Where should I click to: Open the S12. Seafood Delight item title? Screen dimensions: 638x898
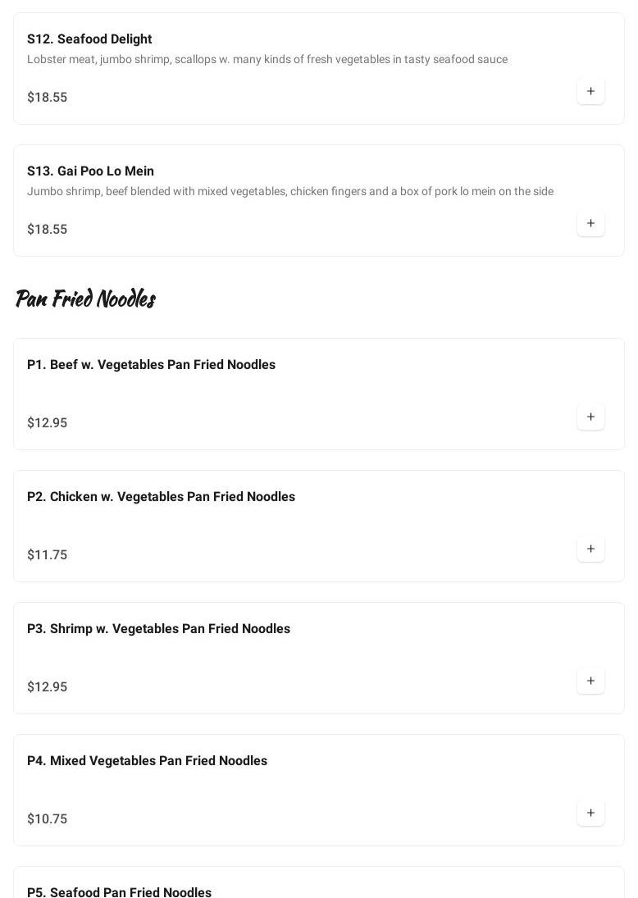[x=89, y=39]
